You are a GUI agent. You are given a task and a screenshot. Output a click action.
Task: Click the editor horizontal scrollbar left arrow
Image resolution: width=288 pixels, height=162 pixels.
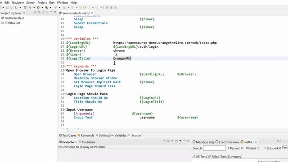pos(68,130)
